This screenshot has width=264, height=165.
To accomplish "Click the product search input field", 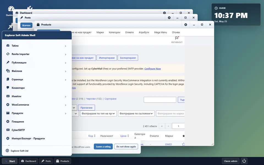I will coord(160,100).
